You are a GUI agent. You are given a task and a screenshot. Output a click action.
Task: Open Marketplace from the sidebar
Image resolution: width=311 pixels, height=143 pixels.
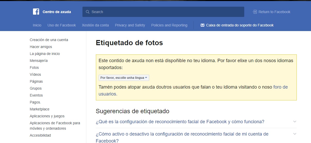39,109
